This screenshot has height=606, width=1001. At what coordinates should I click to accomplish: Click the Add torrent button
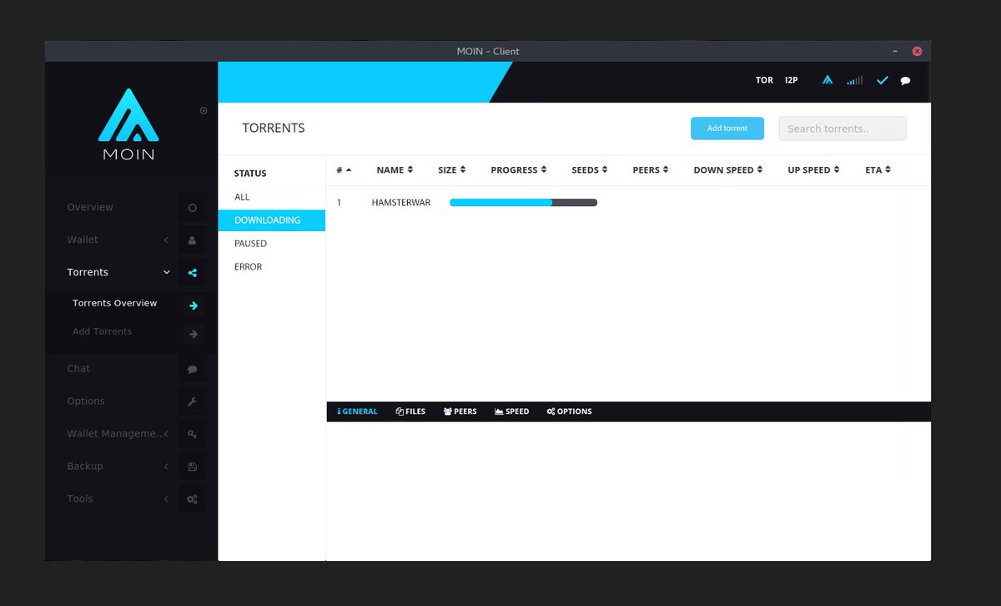pos(727,129)
